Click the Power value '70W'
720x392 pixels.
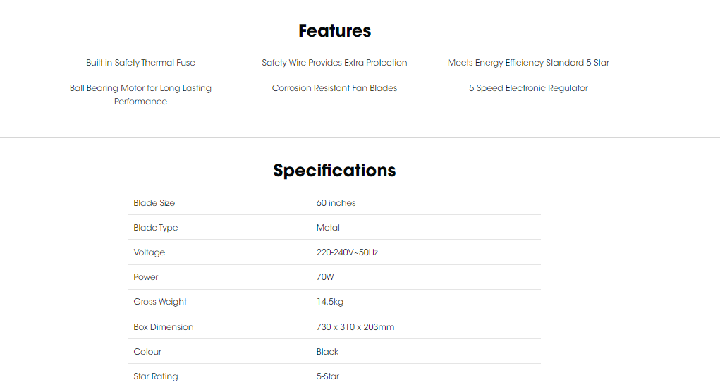pos(325,277)
